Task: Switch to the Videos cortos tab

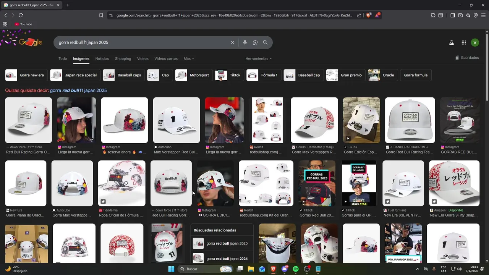Action: tap(166, 59)
